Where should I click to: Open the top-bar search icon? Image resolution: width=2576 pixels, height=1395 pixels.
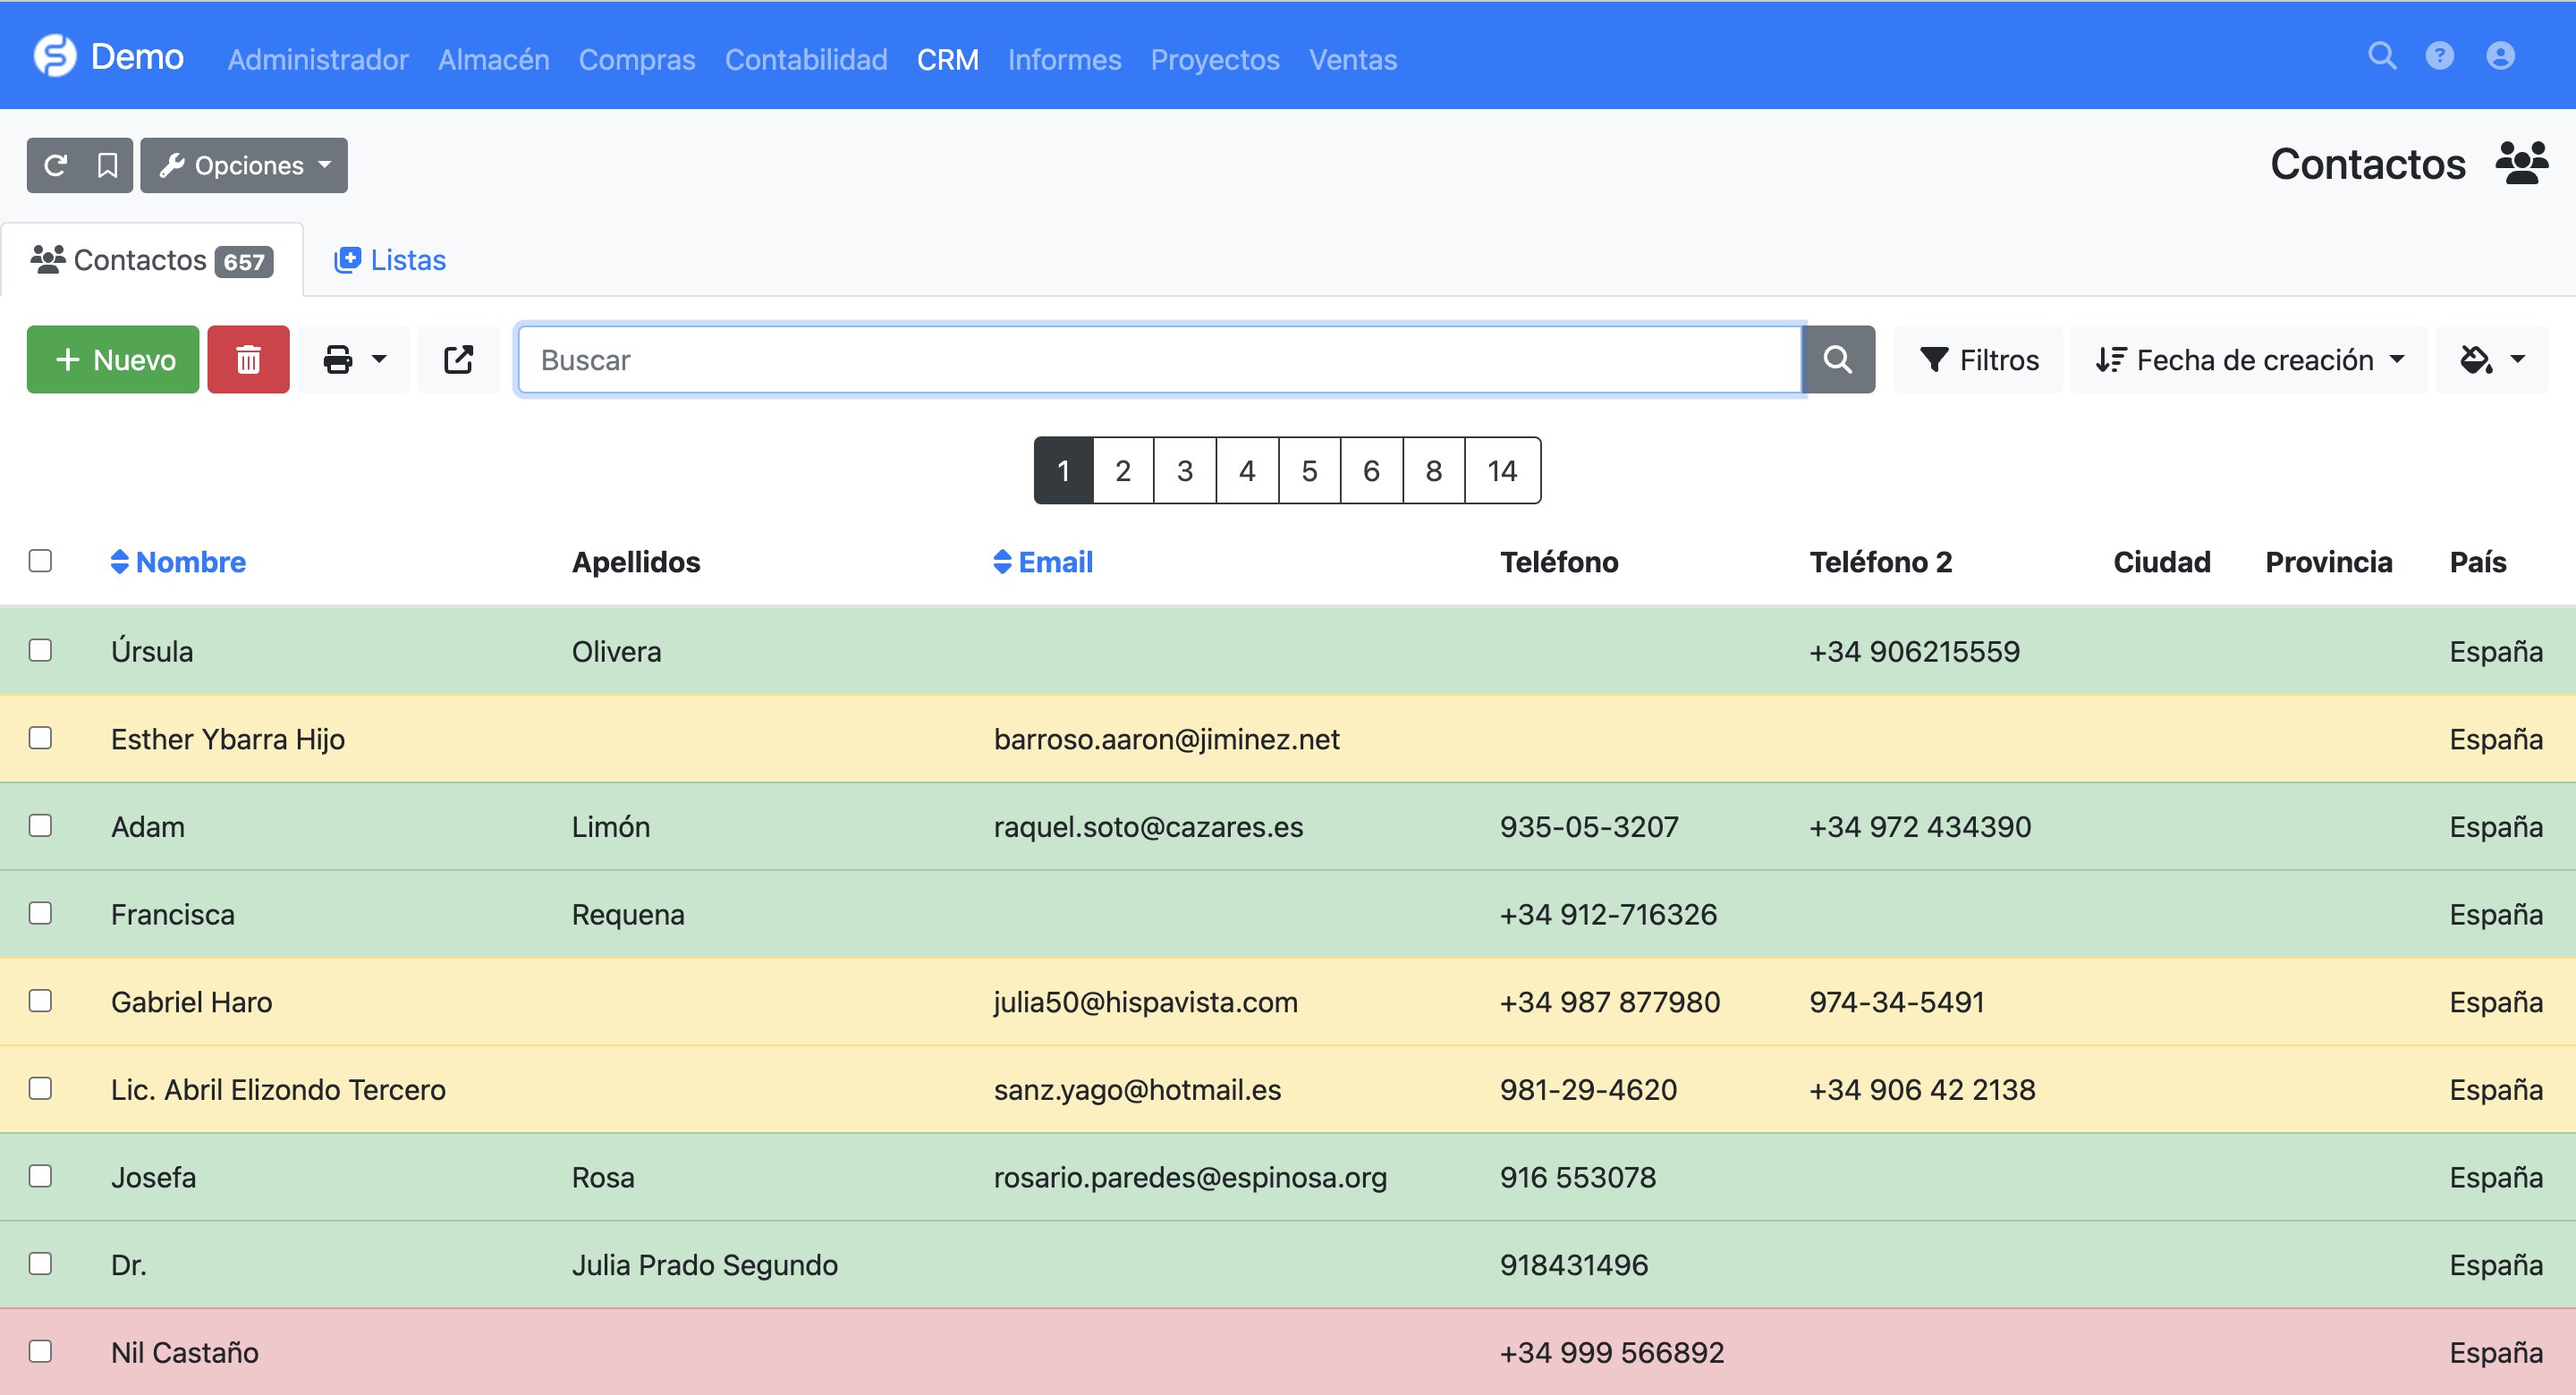coord(2382,56)
